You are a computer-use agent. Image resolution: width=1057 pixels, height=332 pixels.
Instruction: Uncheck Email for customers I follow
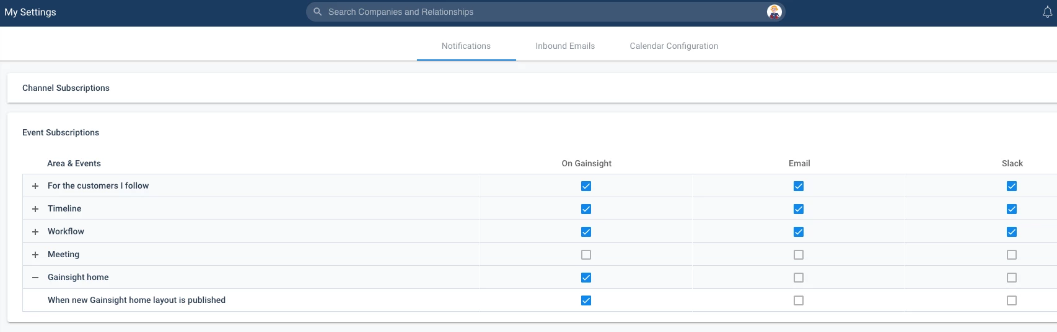(x=799, y=186)
